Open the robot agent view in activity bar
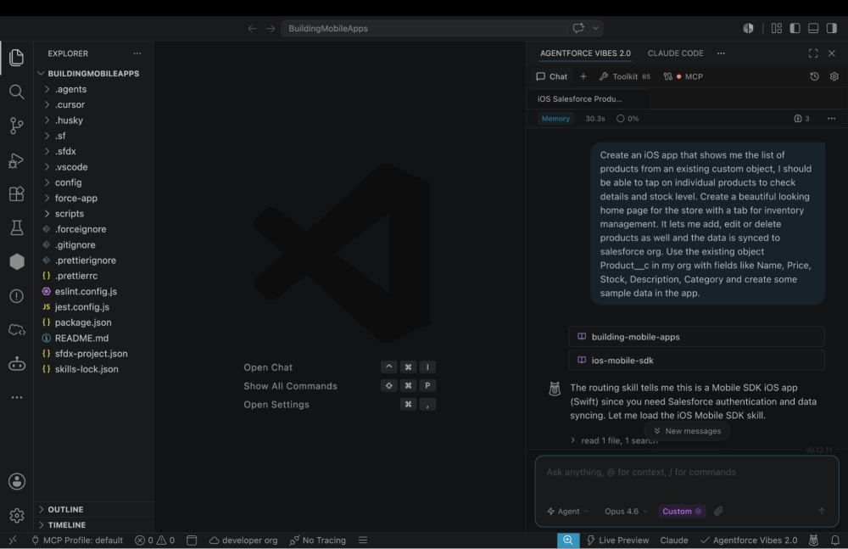The width and height of the screenshot is (848, 549). [x=17, y=363]
